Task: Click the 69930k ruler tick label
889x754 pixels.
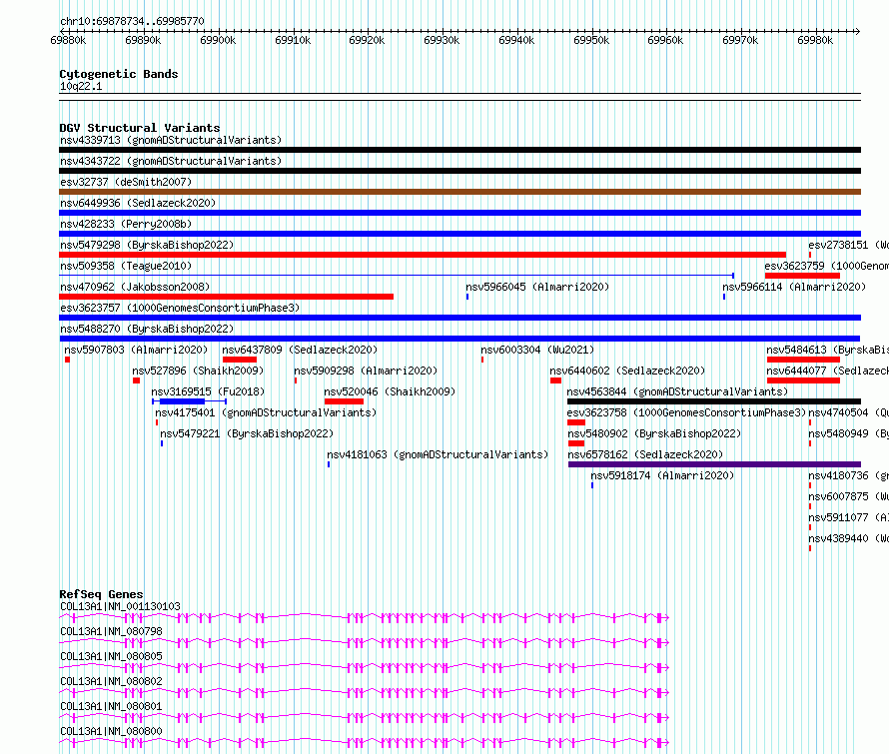Action: [442, 40]
